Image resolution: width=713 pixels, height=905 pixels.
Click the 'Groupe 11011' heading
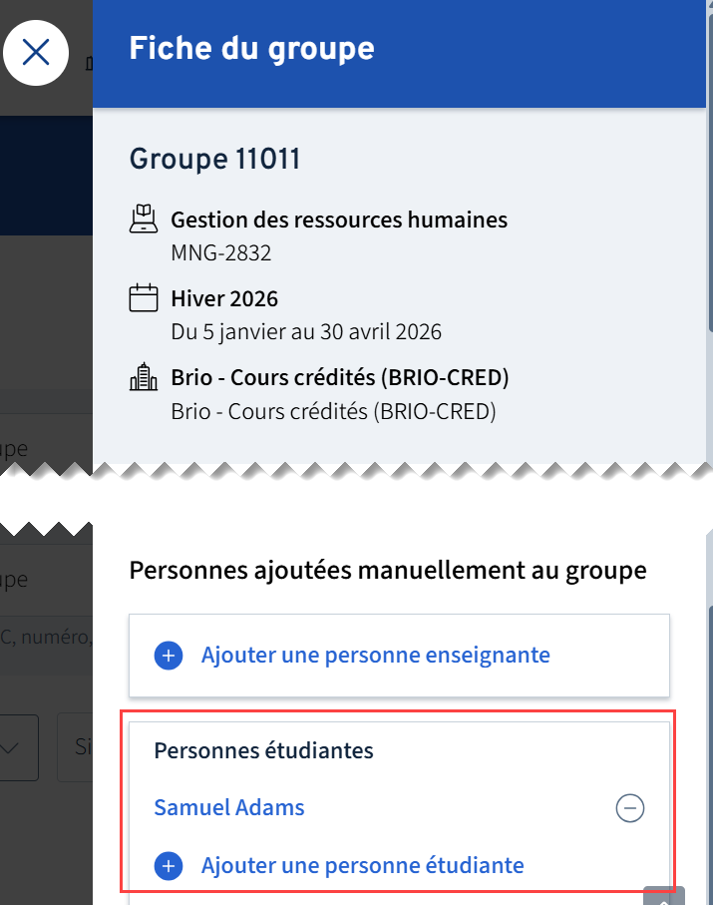coord(214,159)
